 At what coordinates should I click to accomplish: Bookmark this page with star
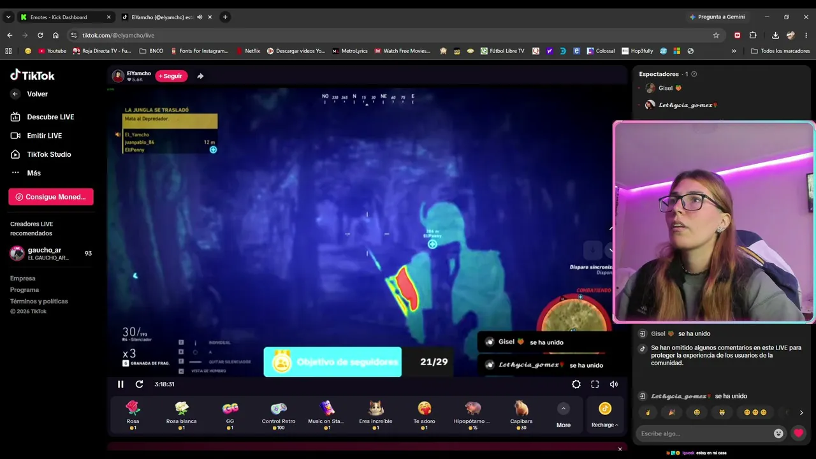click(716, 35)
